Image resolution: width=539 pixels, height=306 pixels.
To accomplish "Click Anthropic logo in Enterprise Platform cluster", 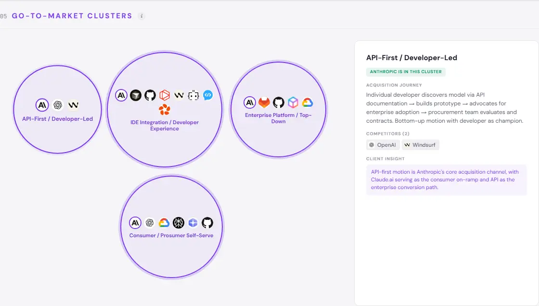I will tap(250, 102).
